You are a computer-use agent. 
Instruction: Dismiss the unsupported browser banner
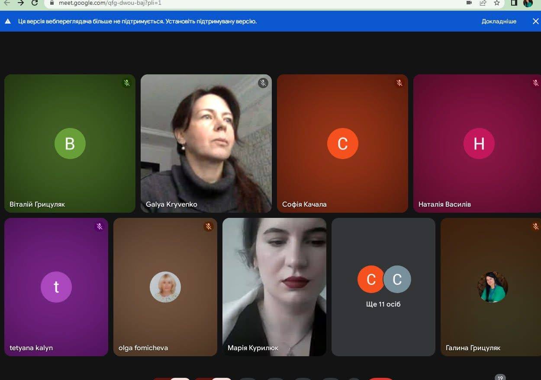[x=535, y=21]
